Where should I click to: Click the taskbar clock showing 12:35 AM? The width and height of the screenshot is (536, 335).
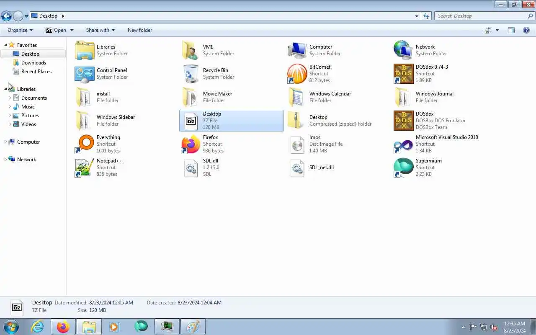[515, 327]
